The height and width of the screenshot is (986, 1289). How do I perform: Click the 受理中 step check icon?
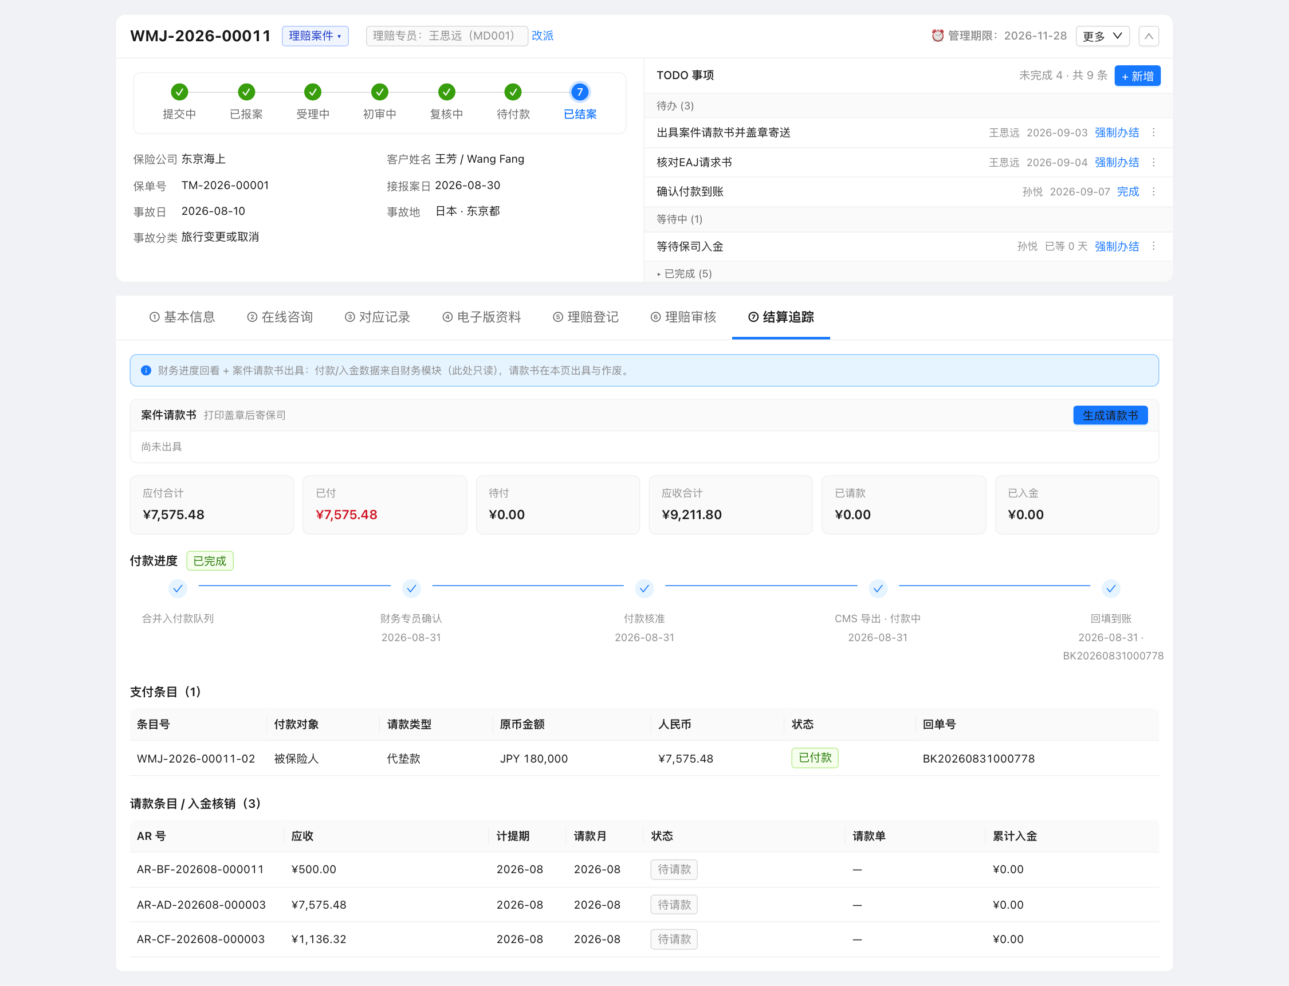(313, 92)
